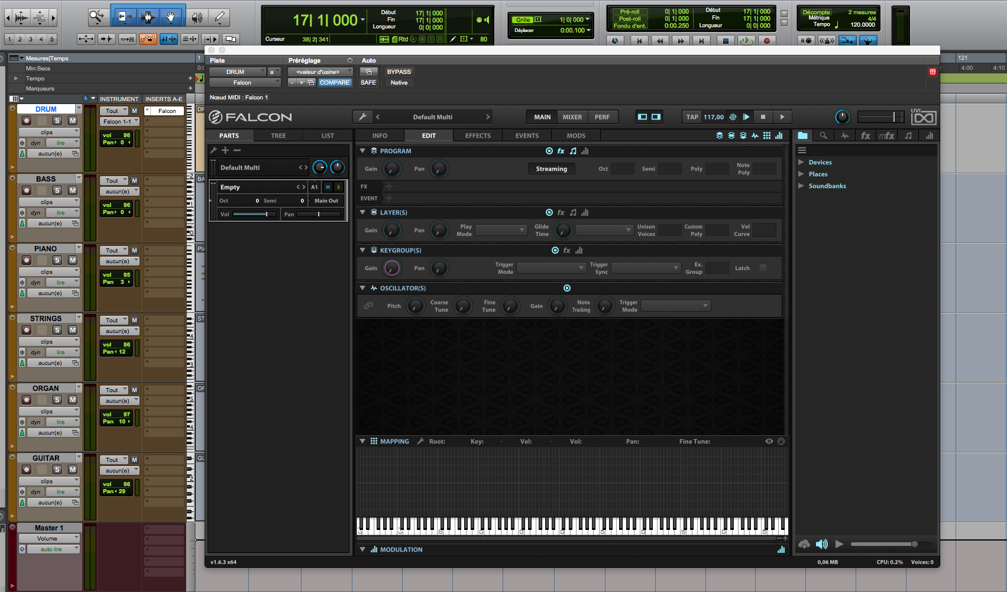1007x592 pixels.
Task: Open the search tab in Falcon browser
Action: pos(823,135)
